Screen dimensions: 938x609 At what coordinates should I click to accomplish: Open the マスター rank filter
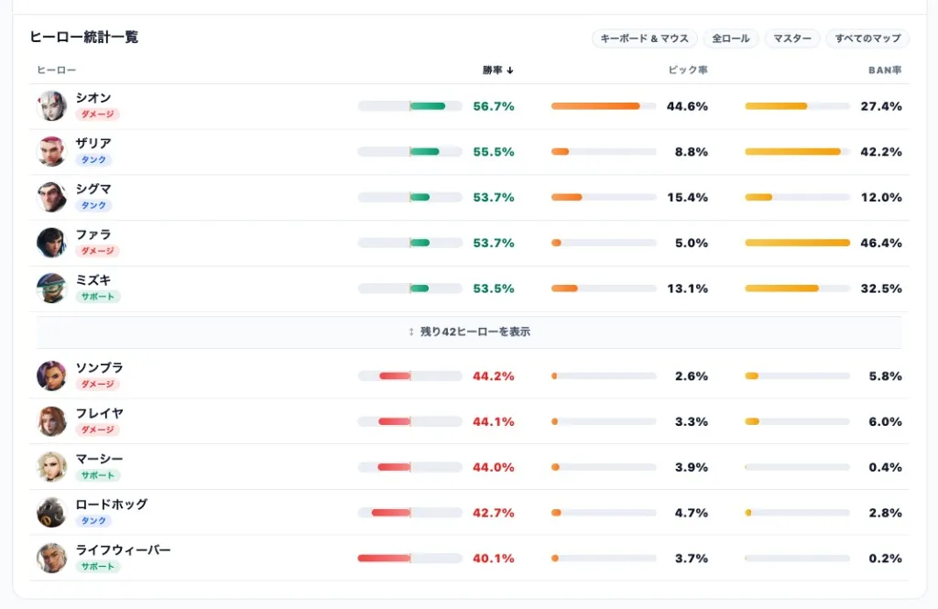click(792, 38)
